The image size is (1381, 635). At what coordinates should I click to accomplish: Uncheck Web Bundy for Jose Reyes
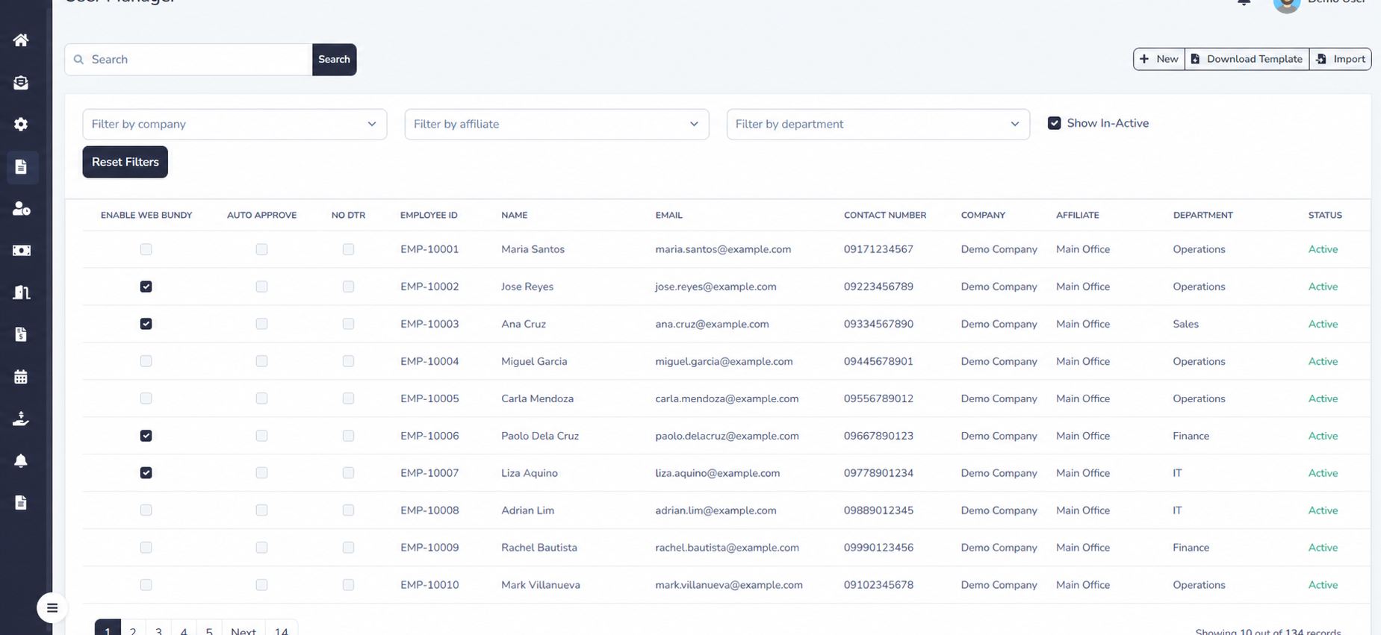coord(146,287)
